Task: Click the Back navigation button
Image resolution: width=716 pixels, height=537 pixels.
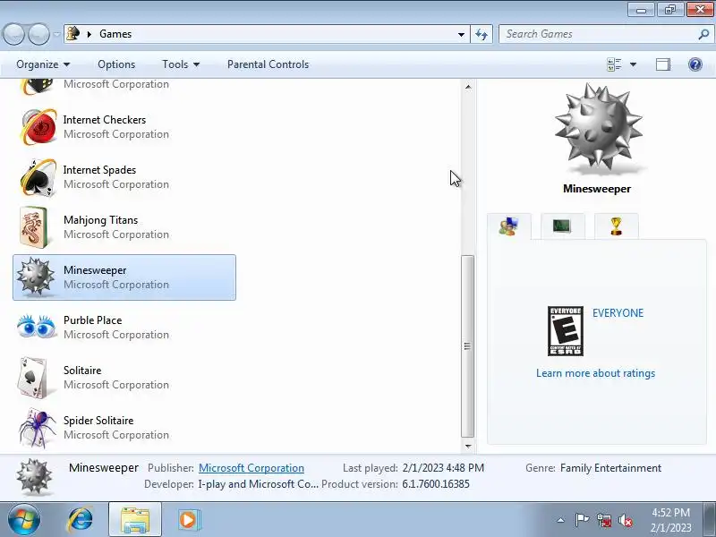Action: pyautogui.click(x=13, y=34)
